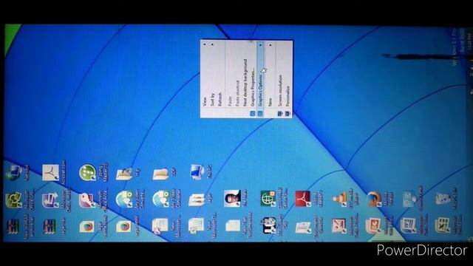The height and width of the screenshot is (266, 473).
Task: Open Graphics Properties from the context menu
Action: pos(253,79)
